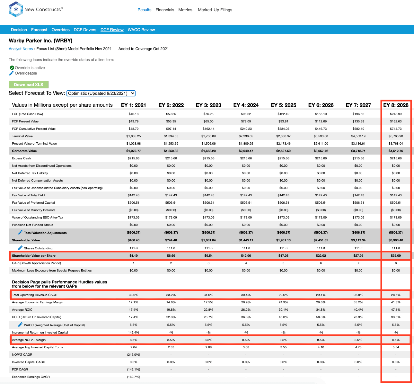This screenshot has height=384, width=414.
Task: Click the 'Excess Cash' row label
Action: pyautogui.click(x=22, y=158)
